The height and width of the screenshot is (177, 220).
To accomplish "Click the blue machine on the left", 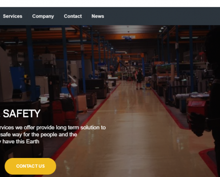I will (x=18, y=80).
